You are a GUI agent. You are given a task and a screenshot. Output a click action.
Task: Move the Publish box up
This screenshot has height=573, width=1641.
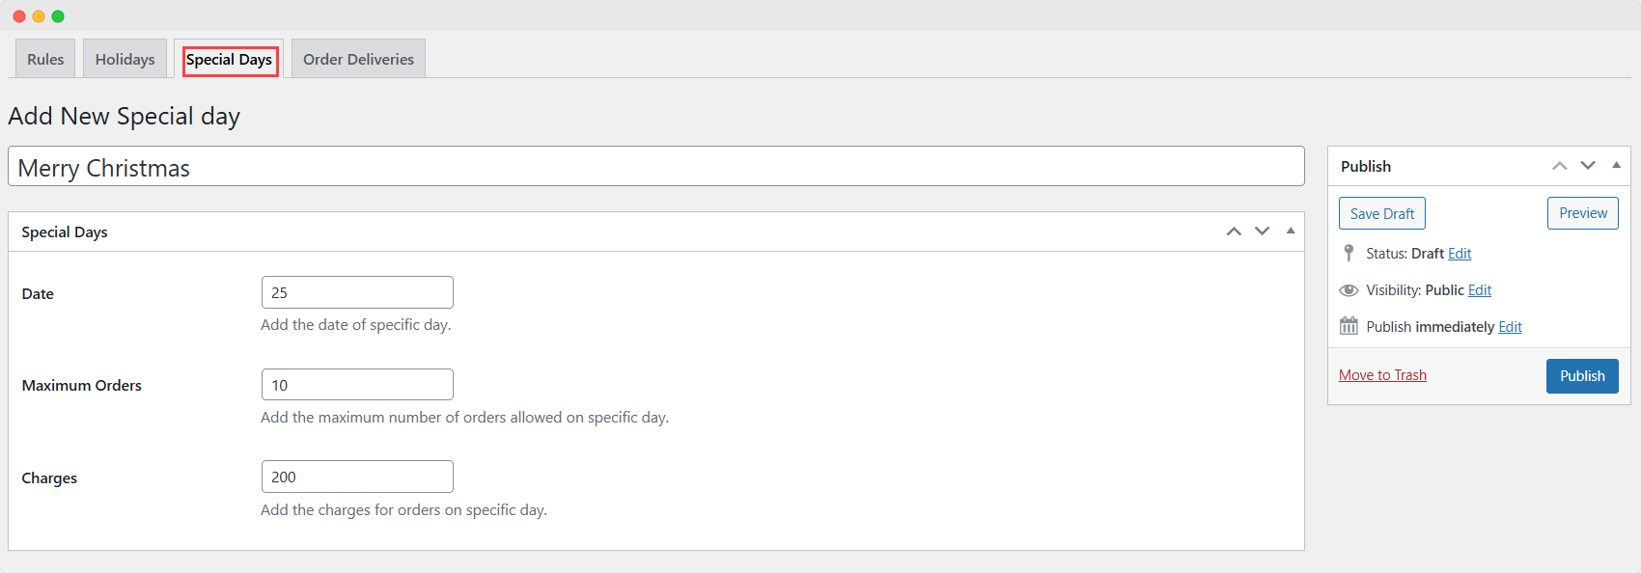tap(1560, 165)
